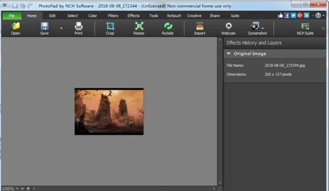Open the Share tab
The height and width of the screenshot is (191, 329).
215,15
